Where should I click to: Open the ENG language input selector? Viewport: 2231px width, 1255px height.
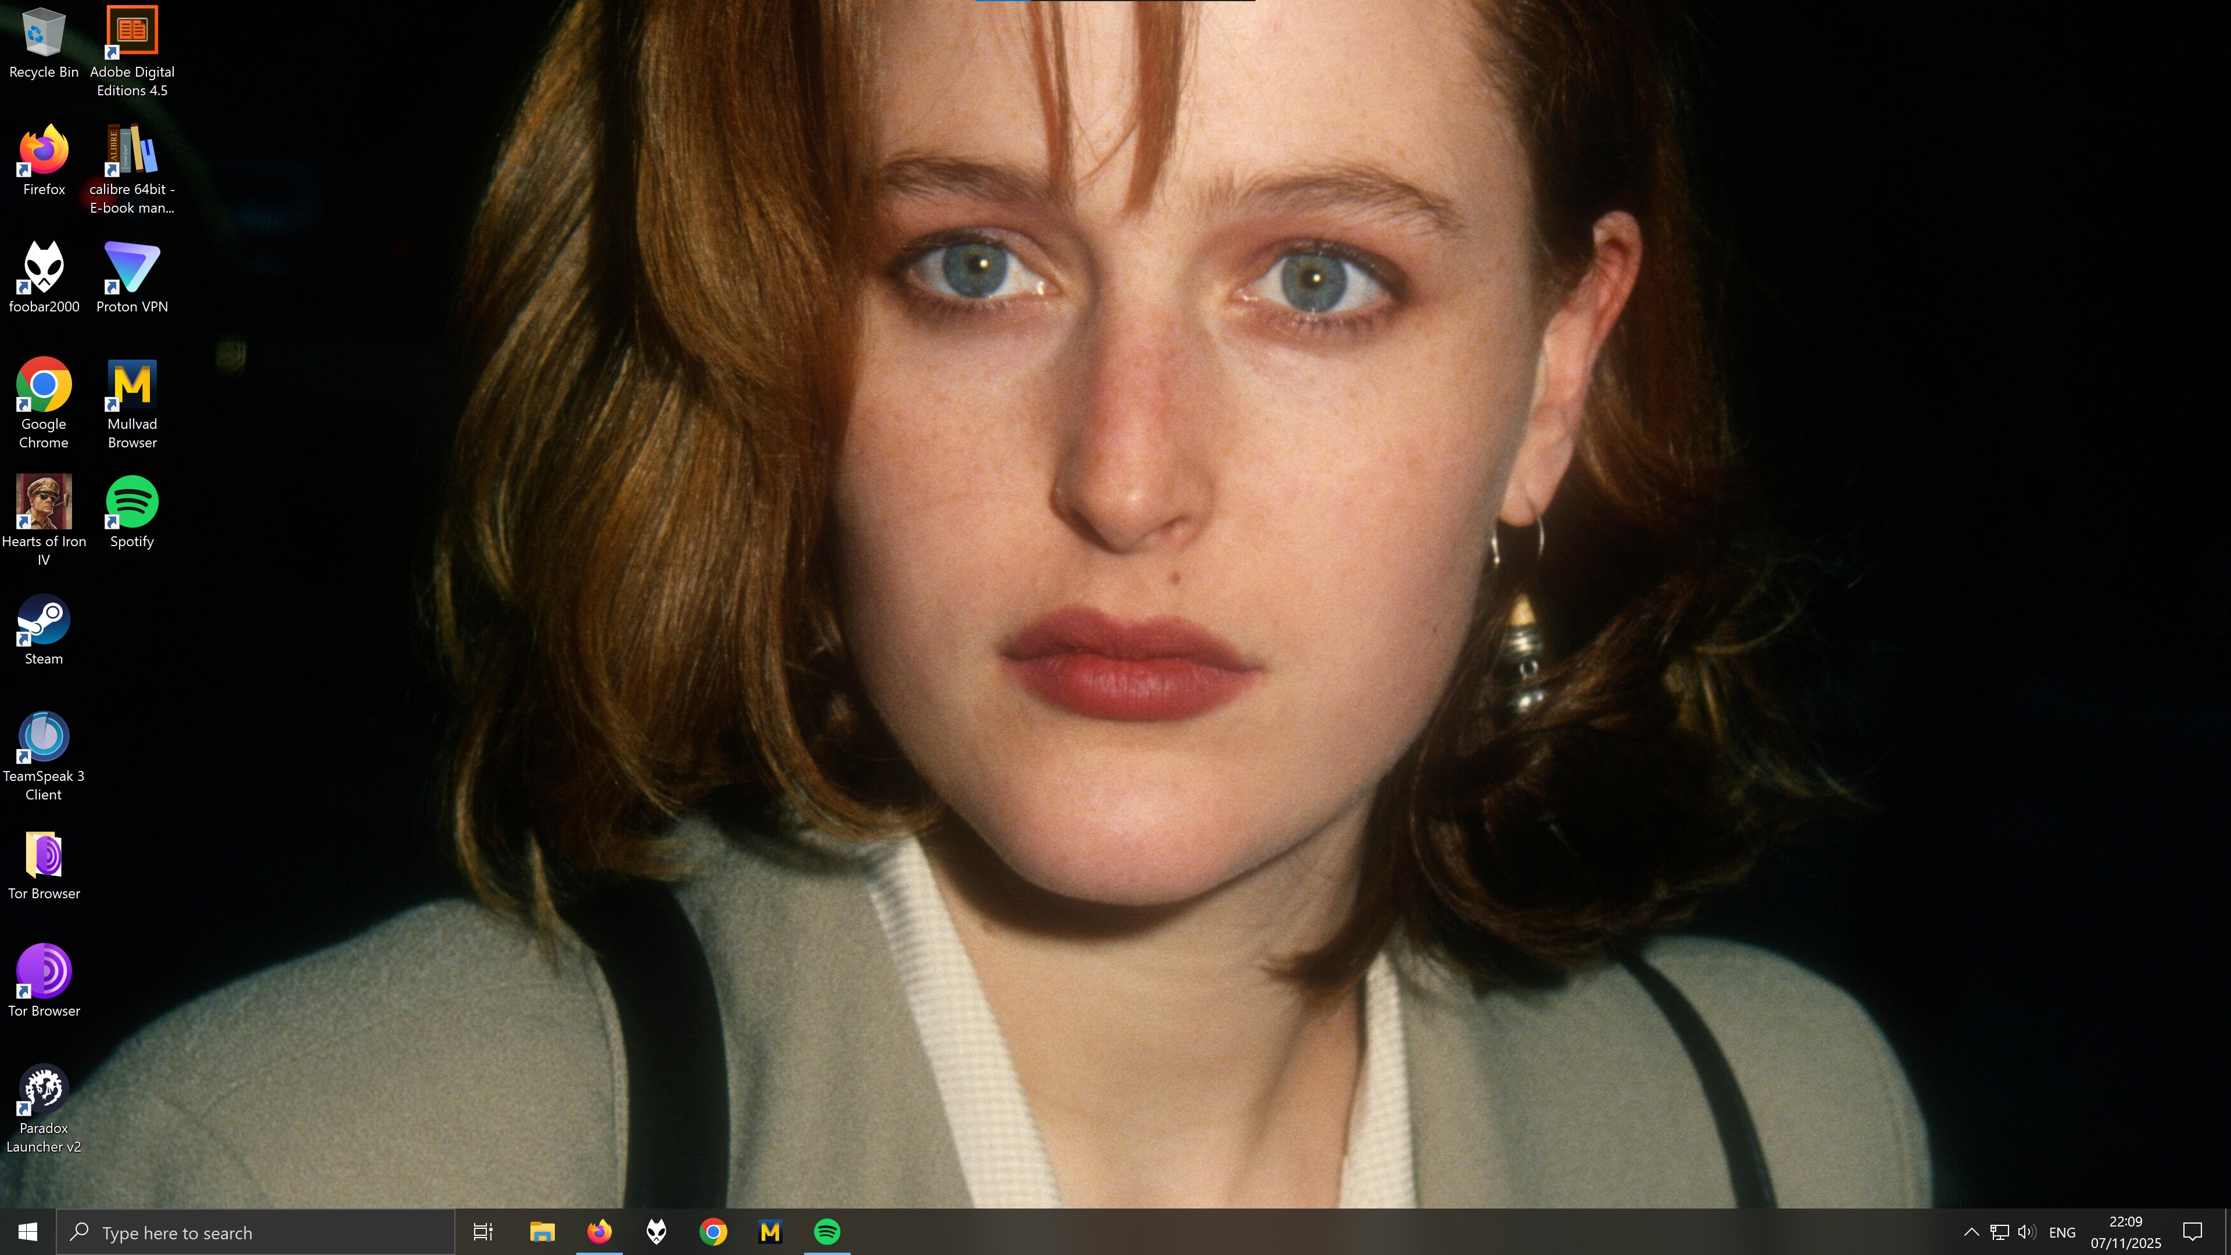(x=2062, y=1232)
